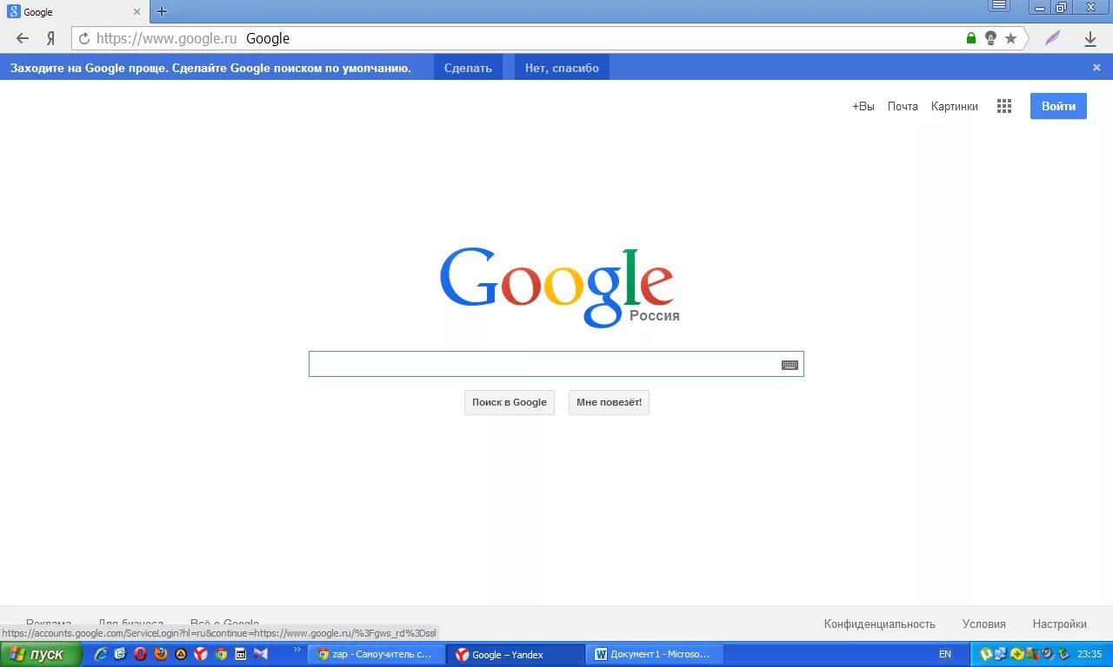Image resolution: width=1113 pixels, height=667 pixels.
Task: Click the Поиск в Google button
Action: point(510,402)
